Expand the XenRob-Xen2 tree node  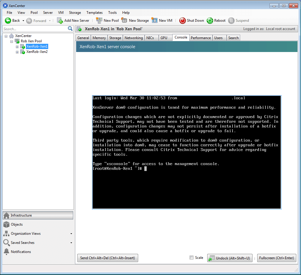(x=17, y=52)
